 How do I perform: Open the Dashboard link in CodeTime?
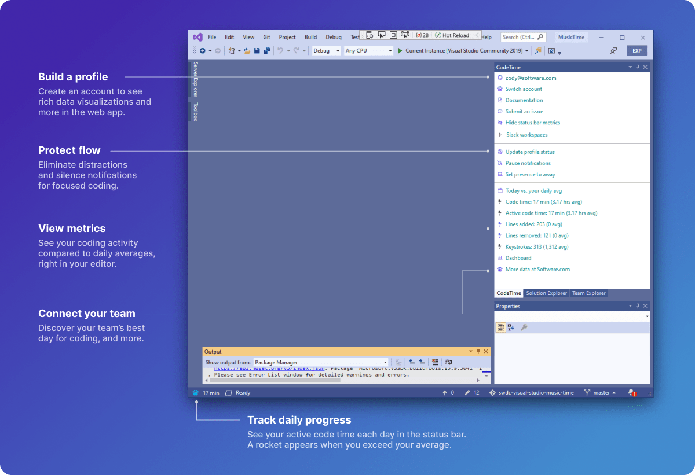click(x=518, y=258)
